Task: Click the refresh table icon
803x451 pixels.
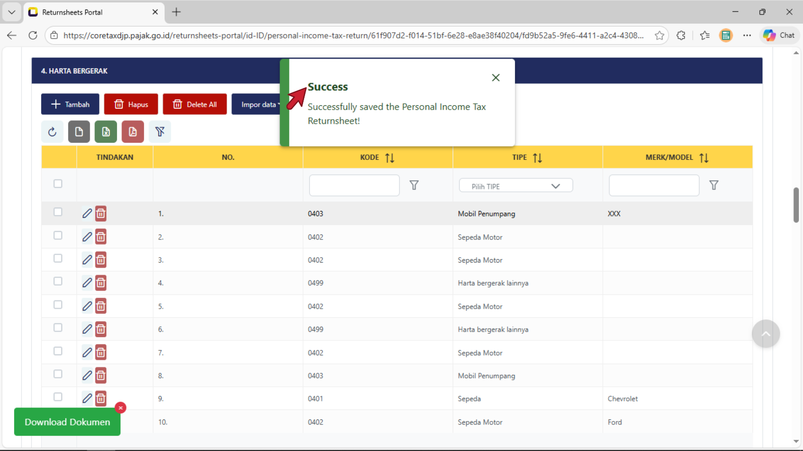Action: (x=52, y=132)
